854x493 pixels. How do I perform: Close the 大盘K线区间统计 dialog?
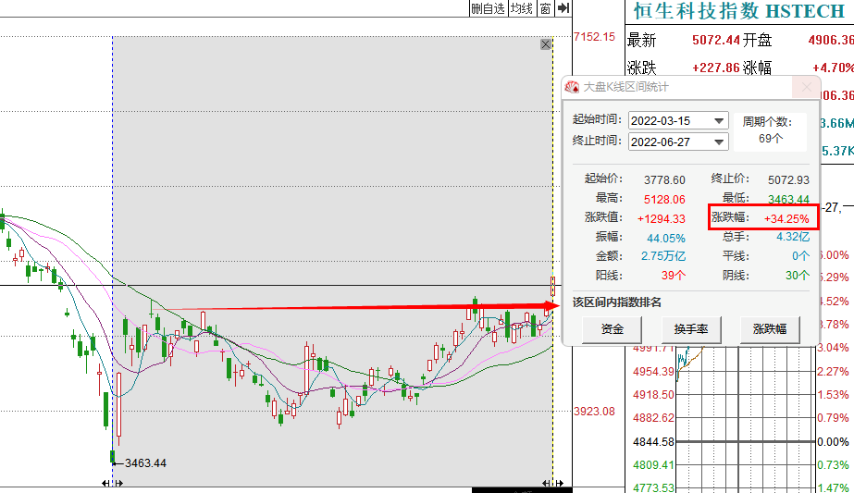point(806,87)
